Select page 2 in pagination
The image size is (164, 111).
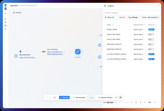point(136,102)
